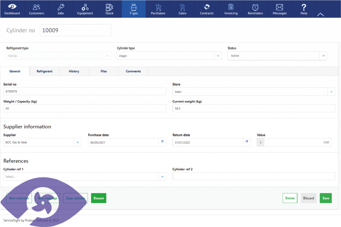Switch to History tab
Screen dimensions: 341x227
pos(74,71)
